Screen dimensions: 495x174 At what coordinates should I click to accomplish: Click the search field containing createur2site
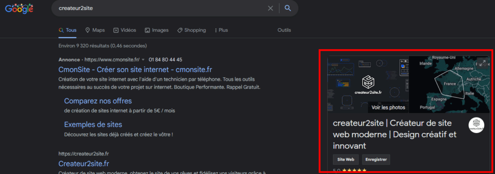click(x=175, y=8)
